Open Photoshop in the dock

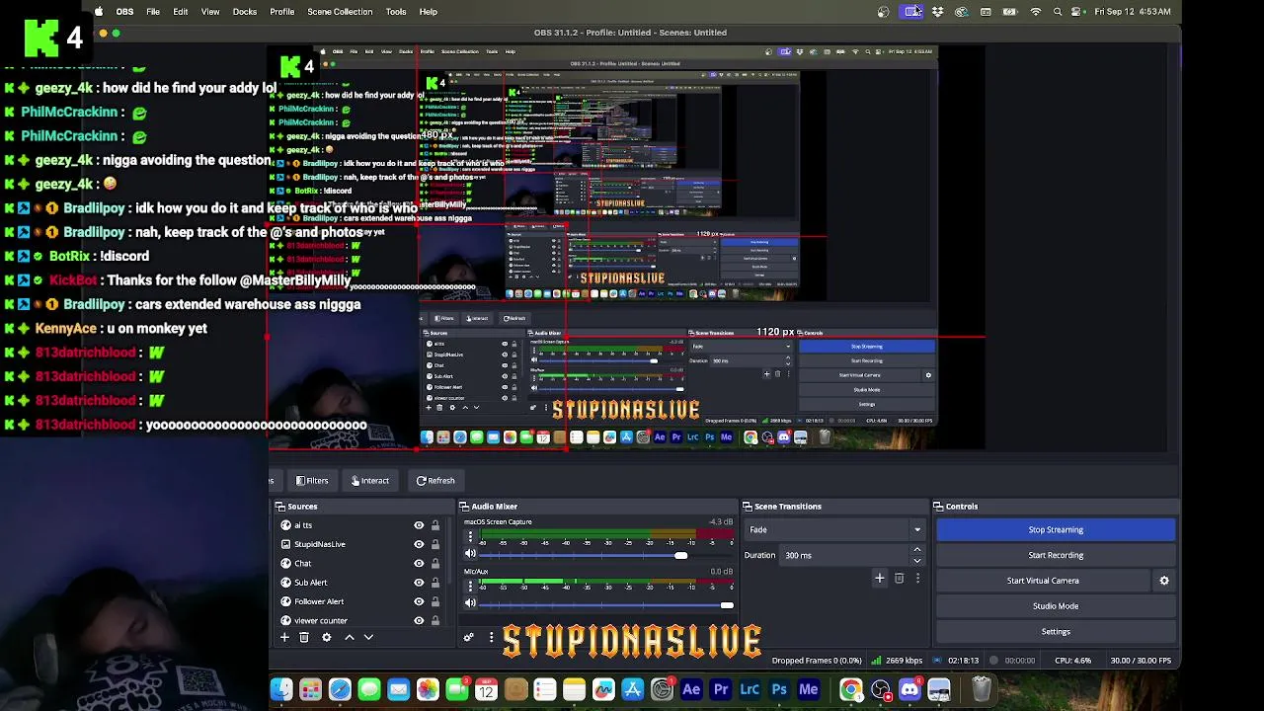tap(779, 689)
